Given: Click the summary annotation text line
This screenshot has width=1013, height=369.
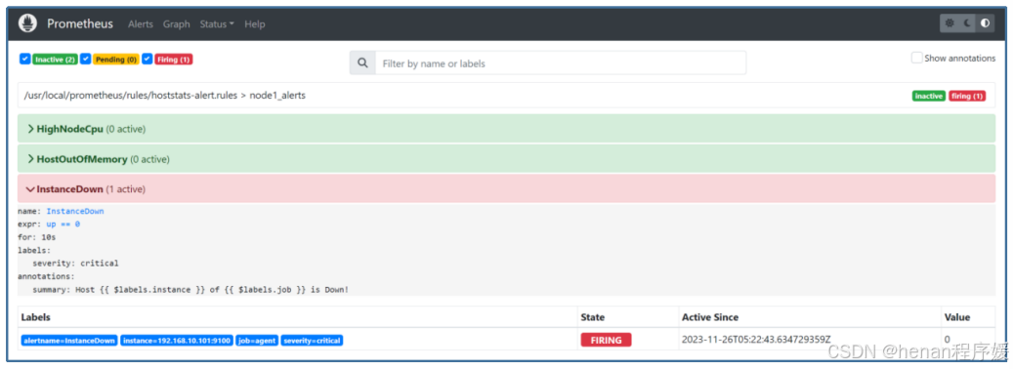Looking at the screenshot, I should click(190, 290).
